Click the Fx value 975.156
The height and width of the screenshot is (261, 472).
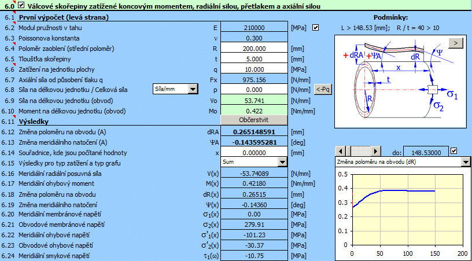click(254, 80)
